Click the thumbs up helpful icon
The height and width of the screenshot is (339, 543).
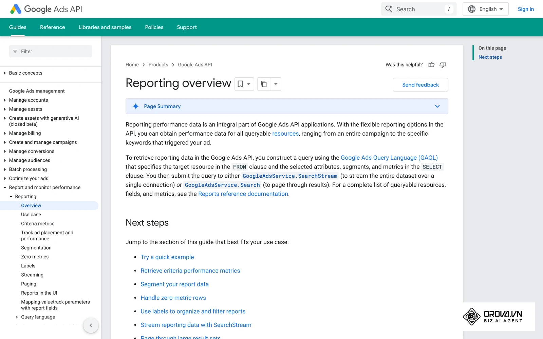[431, 64]
